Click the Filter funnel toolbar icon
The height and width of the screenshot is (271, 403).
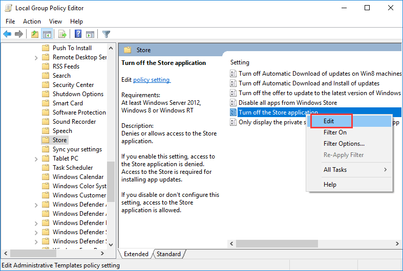[x=106, y=34]
